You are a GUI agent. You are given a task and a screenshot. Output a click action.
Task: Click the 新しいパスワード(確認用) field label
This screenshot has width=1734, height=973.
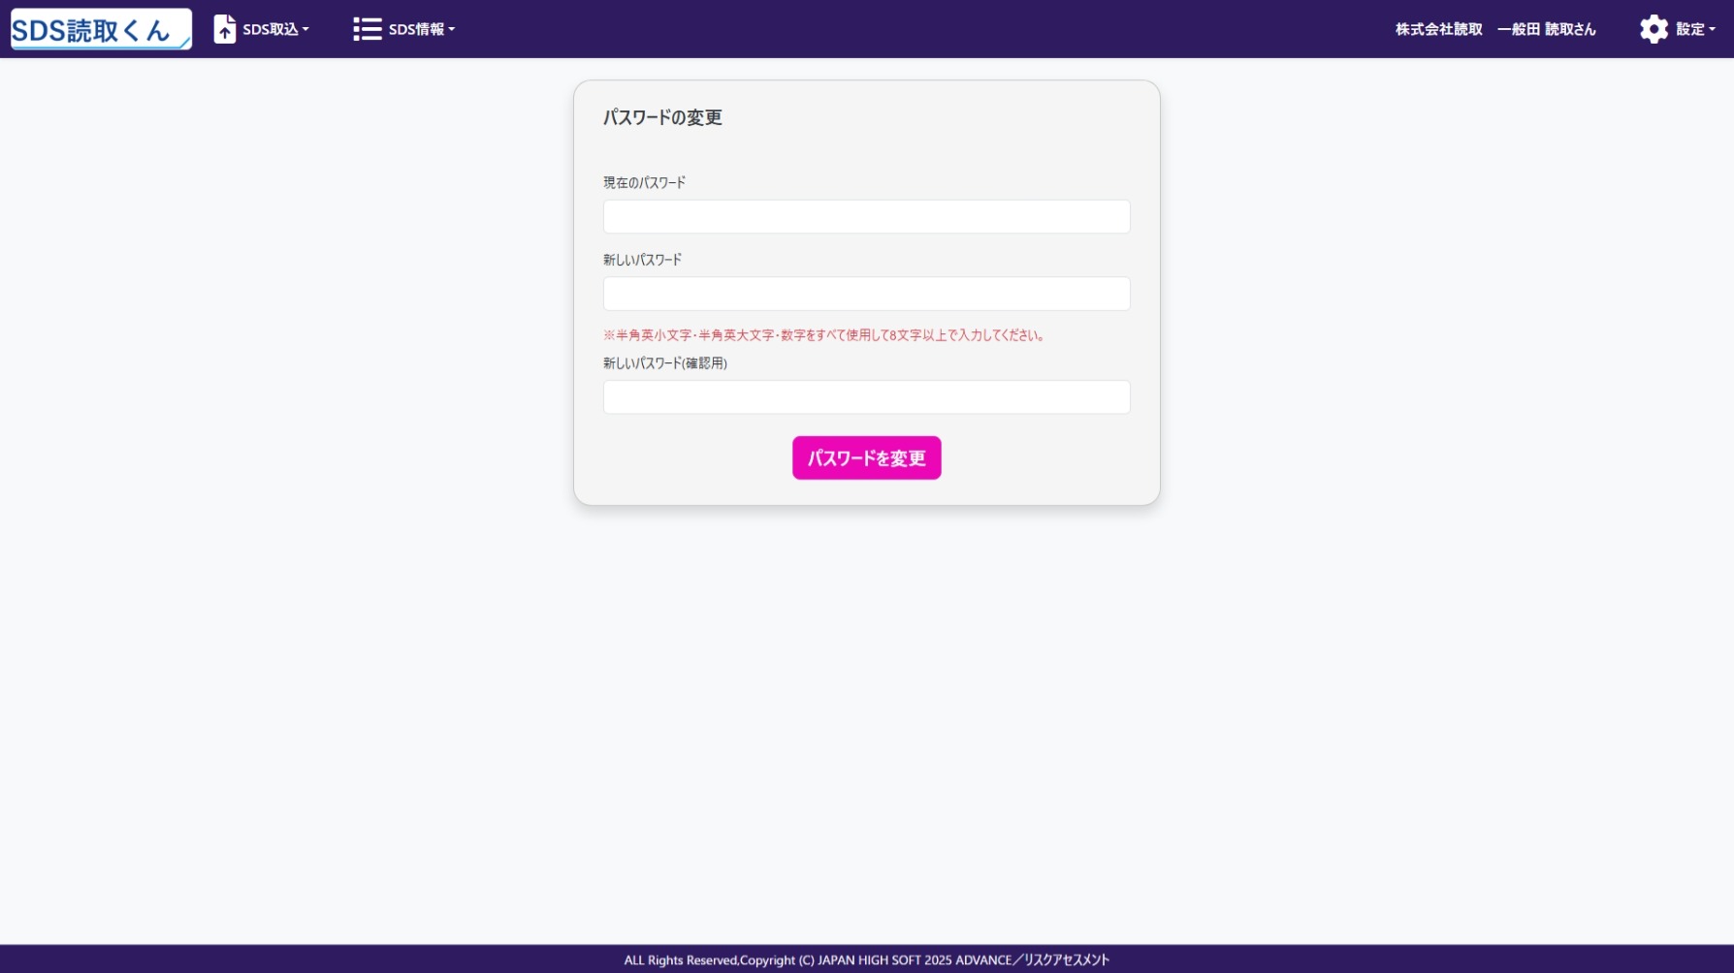pyautogui.click(x=664, y=363)
